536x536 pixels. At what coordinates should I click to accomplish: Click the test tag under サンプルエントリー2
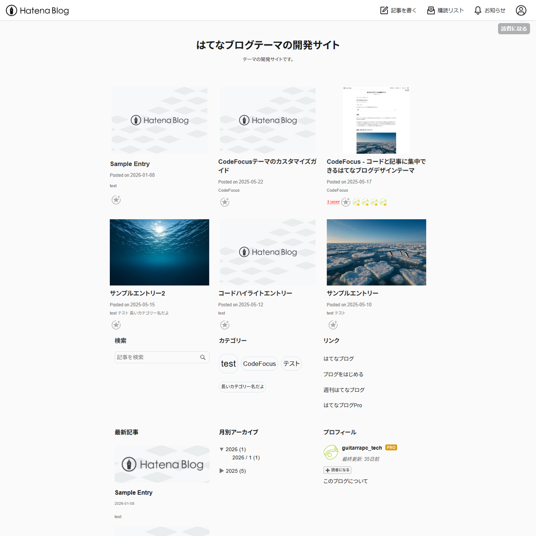click(113, 313)
